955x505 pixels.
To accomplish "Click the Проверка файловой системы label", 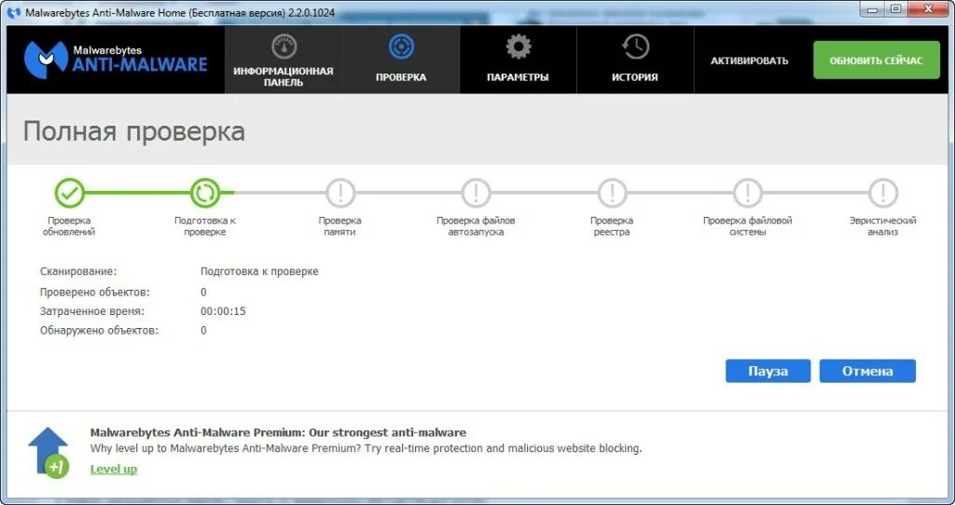I will pos(747,225).
